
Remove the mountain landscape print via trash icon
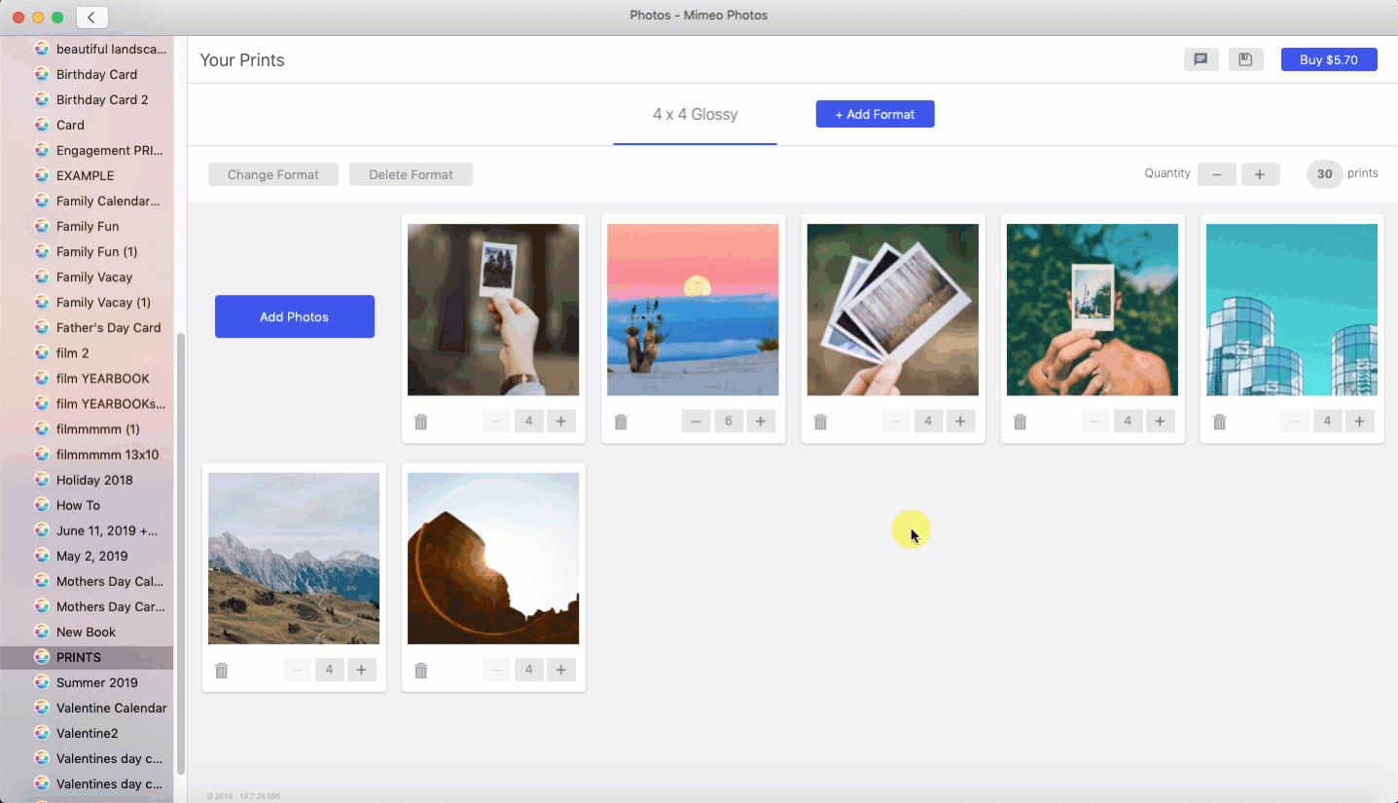[x=221, y=670]
